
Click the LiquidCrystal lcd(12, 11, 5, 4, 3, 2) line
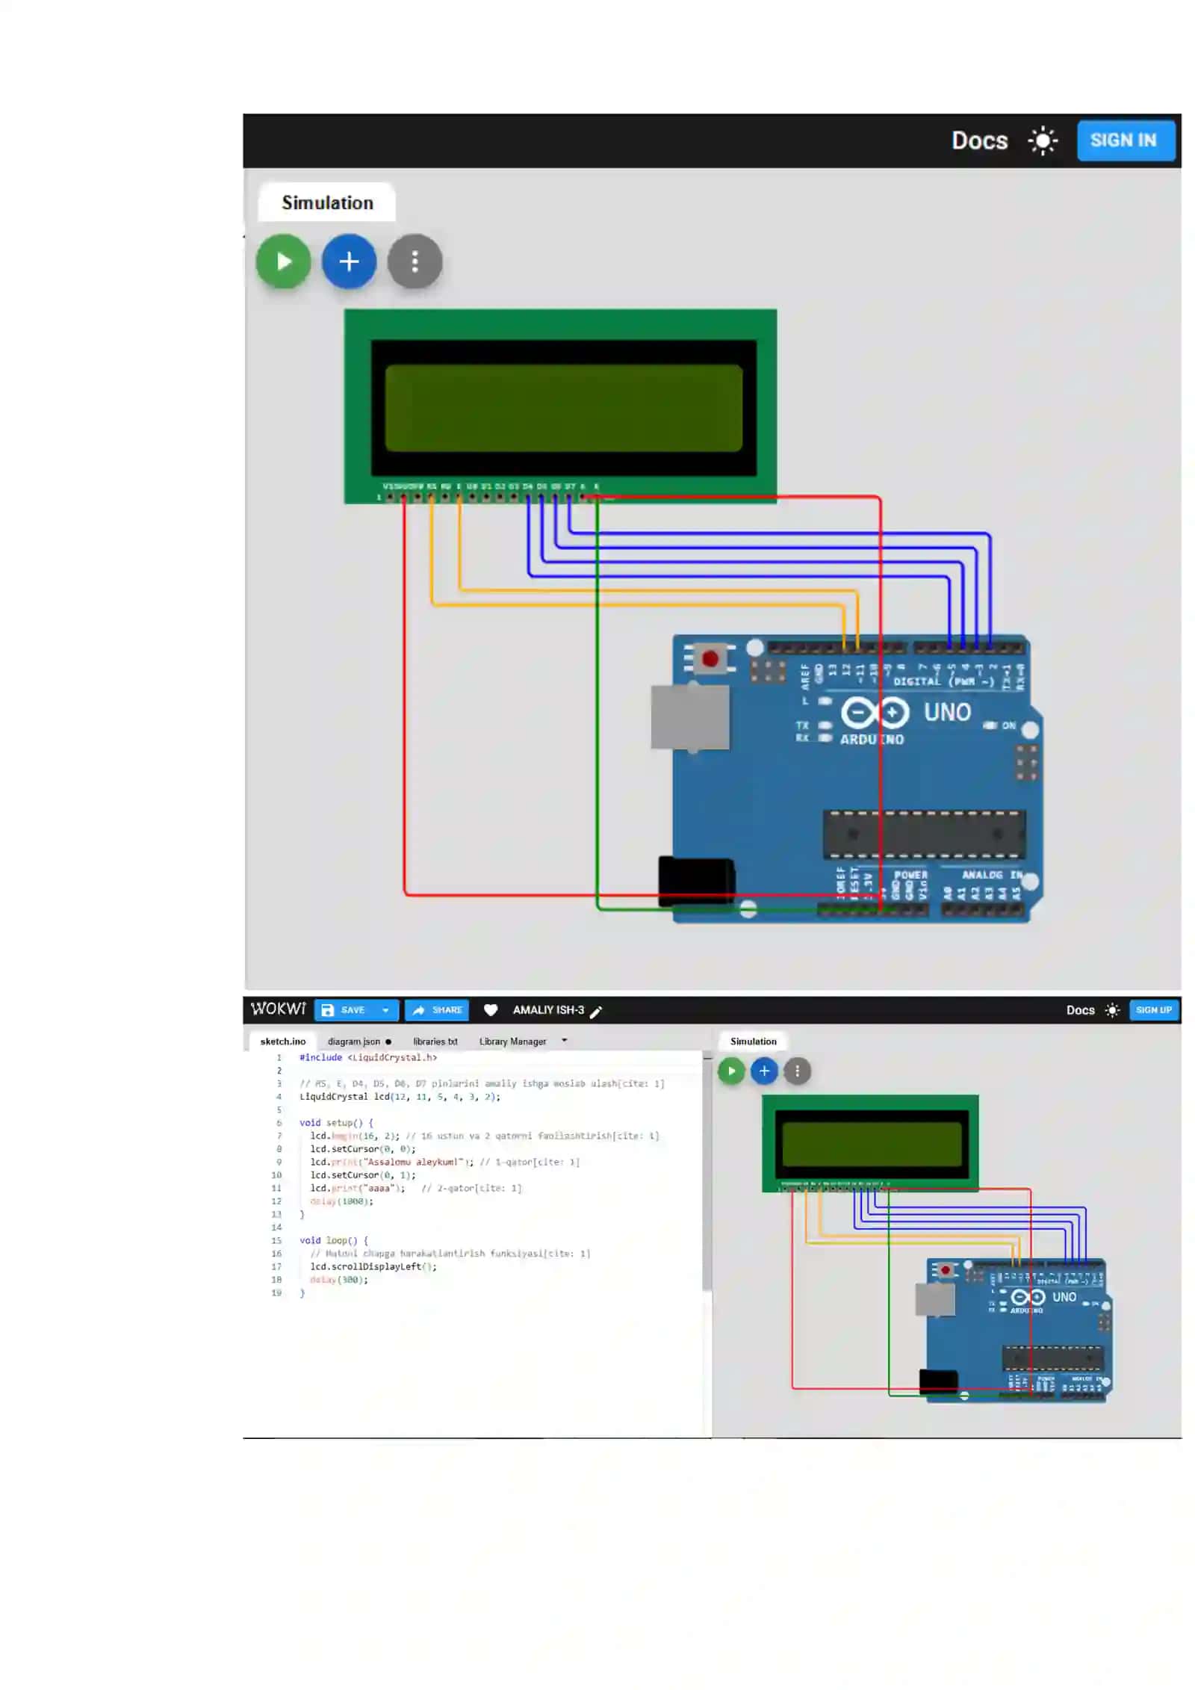pos(400,1097)
